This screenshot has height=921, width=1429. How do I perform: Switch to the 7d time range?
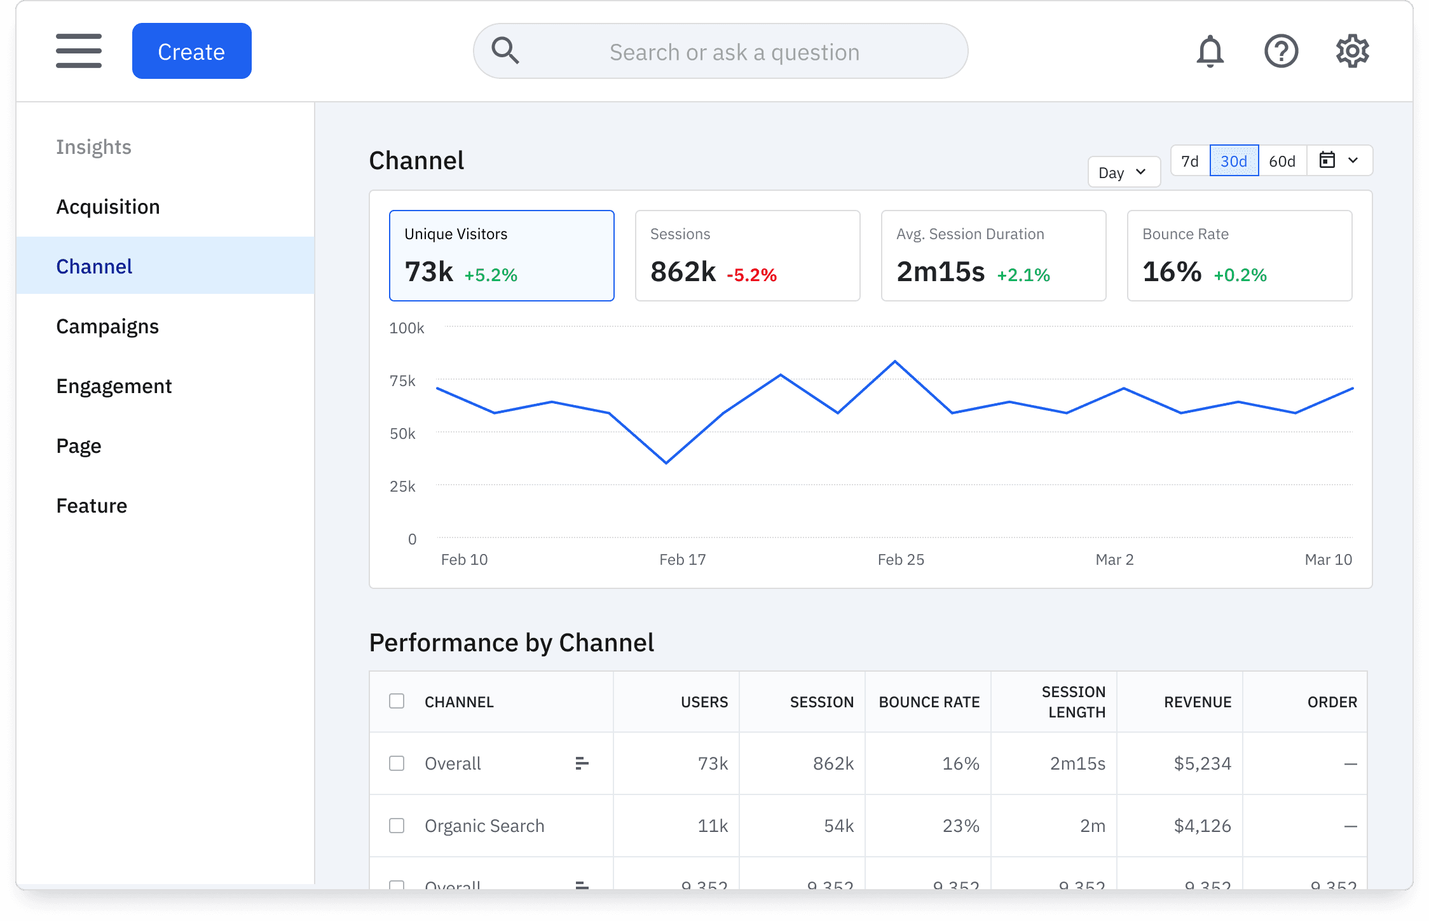(1189, 160)
